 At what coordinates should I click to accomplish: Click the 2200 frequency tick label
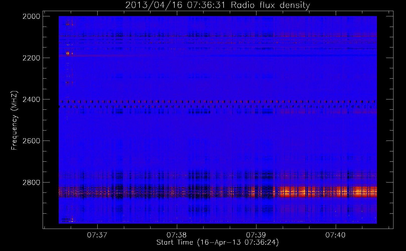31,58
